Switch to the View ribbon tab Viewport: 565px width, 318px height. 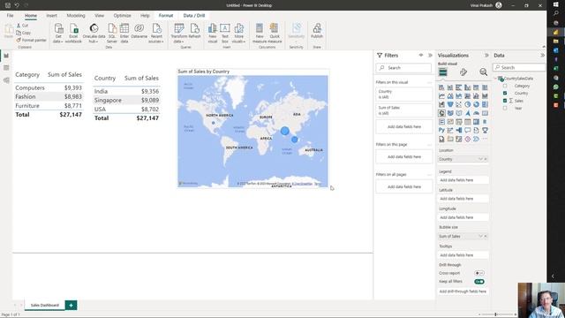point(99,16)
